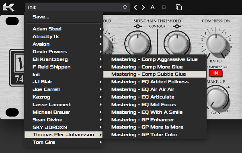Select B comparison slot
Image resolution: width=242 pixels, height=153 pixels.
point(164,7)
